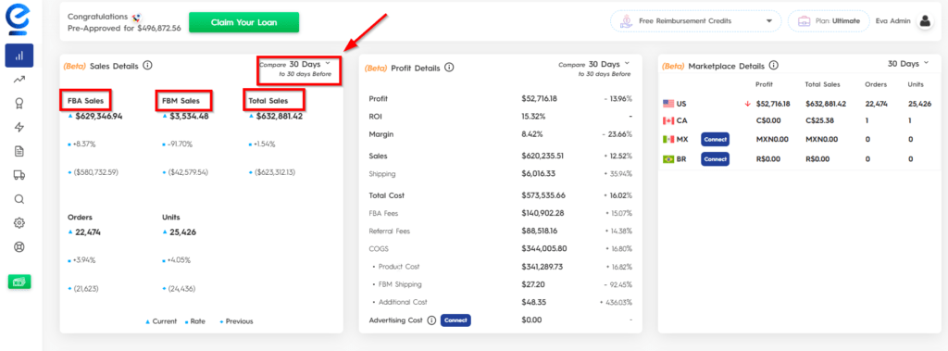
Task: Click previous FBM sales ($42,579.54)
Action: click(x=189, y=172)
